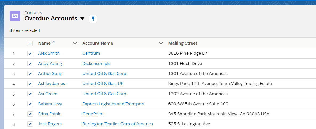Open the Overdue Accounts list view dropdown
Screen dimensions: 316x129
(82, 19)
